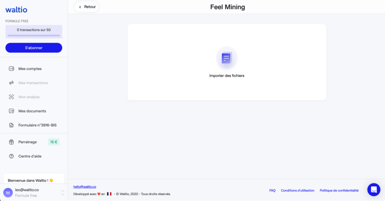Viewport: 385px width, 201px height.
Task: Click the transactions usage progress bar
Action: pyautogui.click(x=34, y=36)
